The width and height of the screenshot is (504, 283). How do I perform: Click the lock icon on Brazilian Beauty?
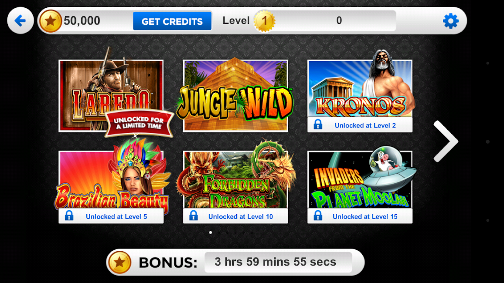pyautogui.click(x=69, y=216)
